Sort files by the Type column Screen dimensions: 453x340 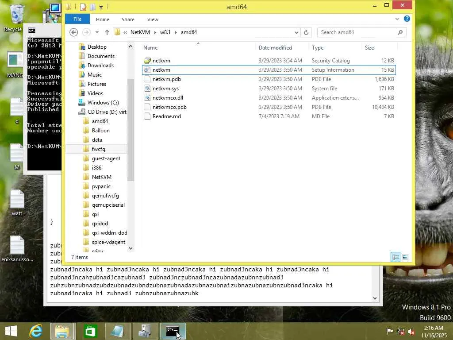[318, 48]
